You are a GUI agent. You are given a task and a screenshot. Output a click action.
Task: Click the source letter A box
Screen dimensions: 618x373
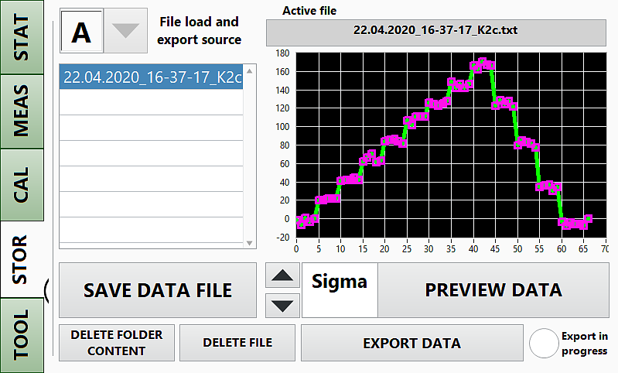(81, 31)
